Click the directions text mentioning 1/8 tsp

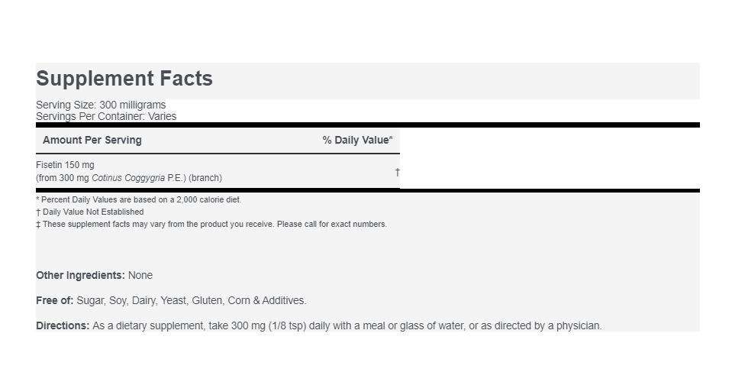(346, 325)
